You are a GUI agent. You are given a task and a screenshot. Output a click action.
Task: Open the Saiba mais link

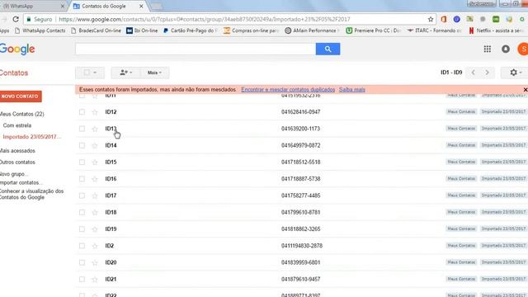tap(352, 90)
